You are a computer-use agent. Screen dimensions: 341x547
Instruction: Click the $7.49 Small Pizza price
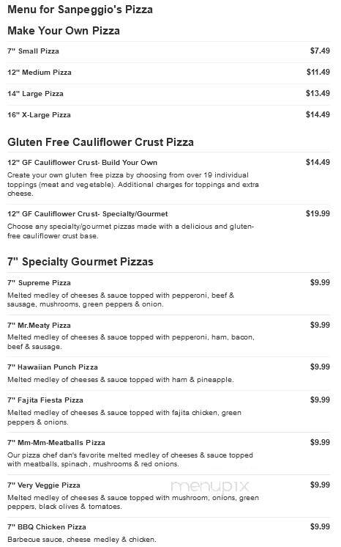point(320,51)
